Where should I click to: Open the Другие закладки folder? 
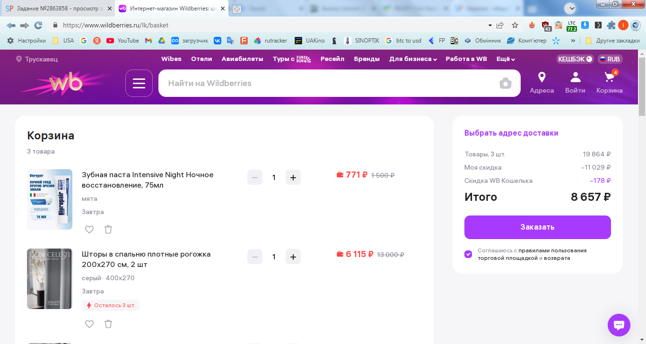(612, 41)
